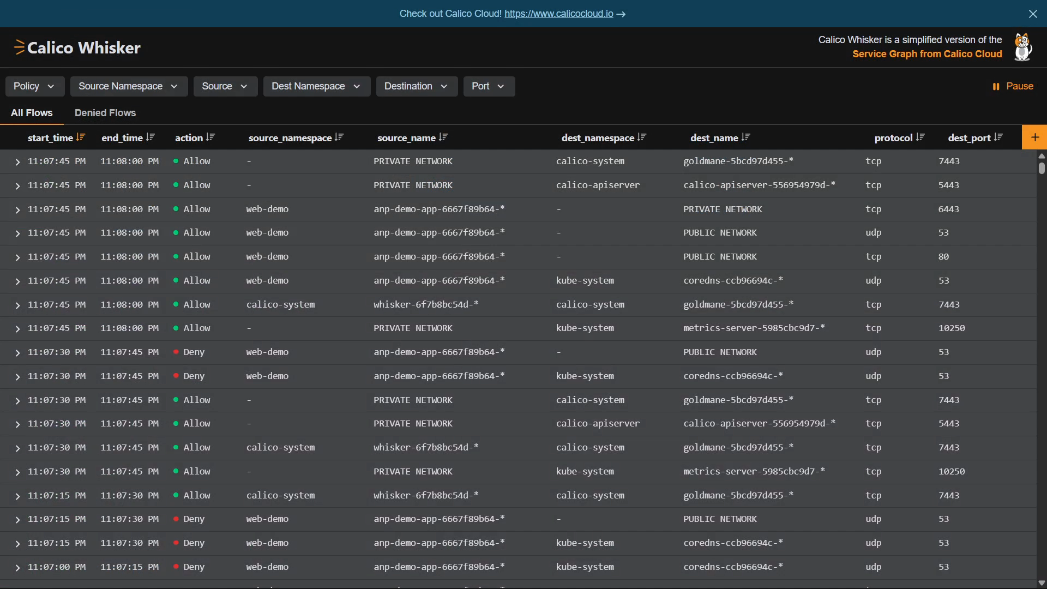The image size is (1047, 589).
Task: Expand 11:07:15 whisker to goldmane row
Action: pos(17,496)
